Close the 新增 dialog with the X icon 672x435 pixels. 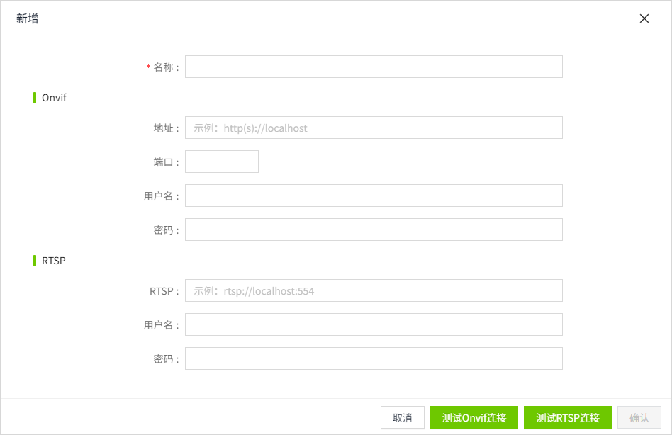[644, 19]
